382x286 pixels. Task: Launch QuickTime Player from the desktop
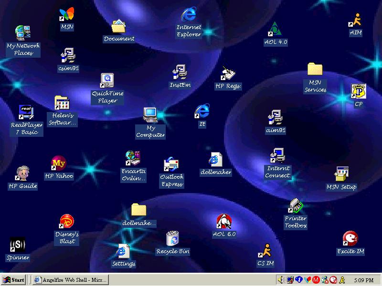tap(107, 81)
